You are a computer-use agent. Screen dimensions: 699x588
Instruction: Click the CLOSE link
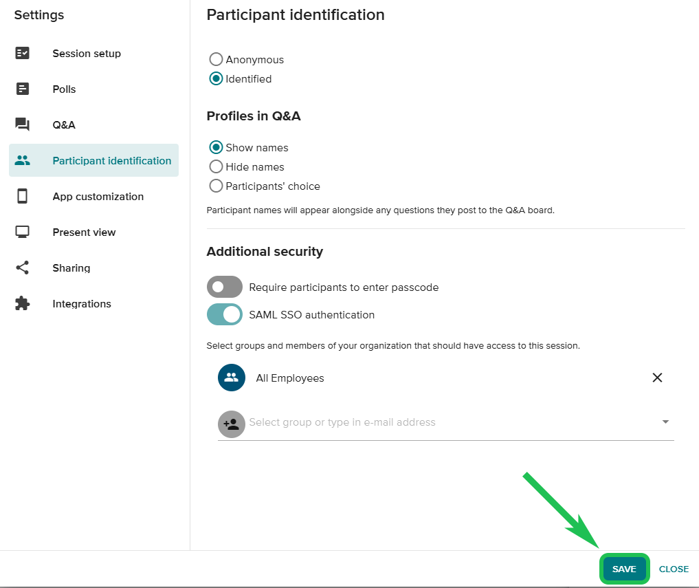[x=674, y=569]
